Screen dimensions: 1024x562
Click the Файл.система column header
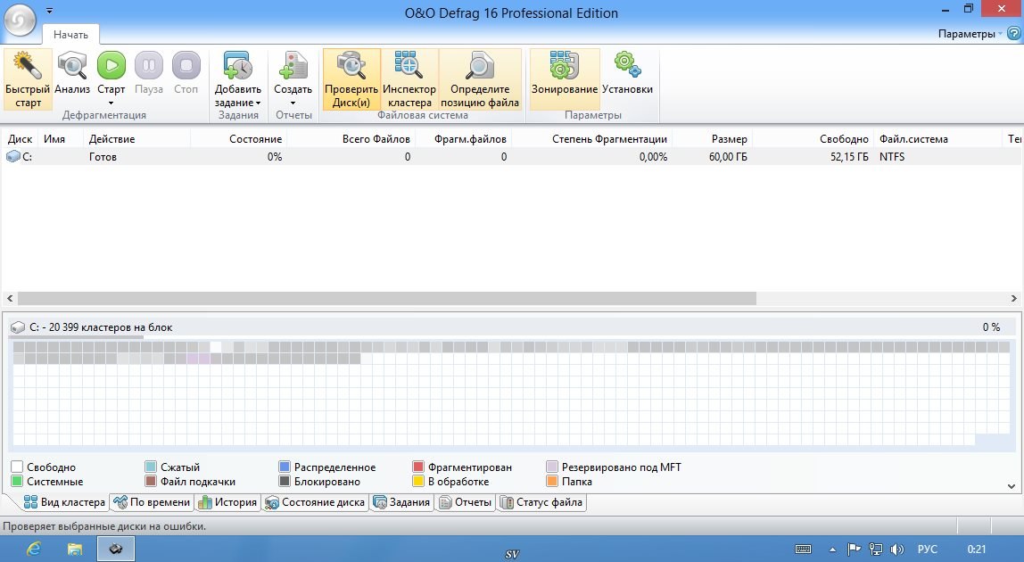point(913,139)
